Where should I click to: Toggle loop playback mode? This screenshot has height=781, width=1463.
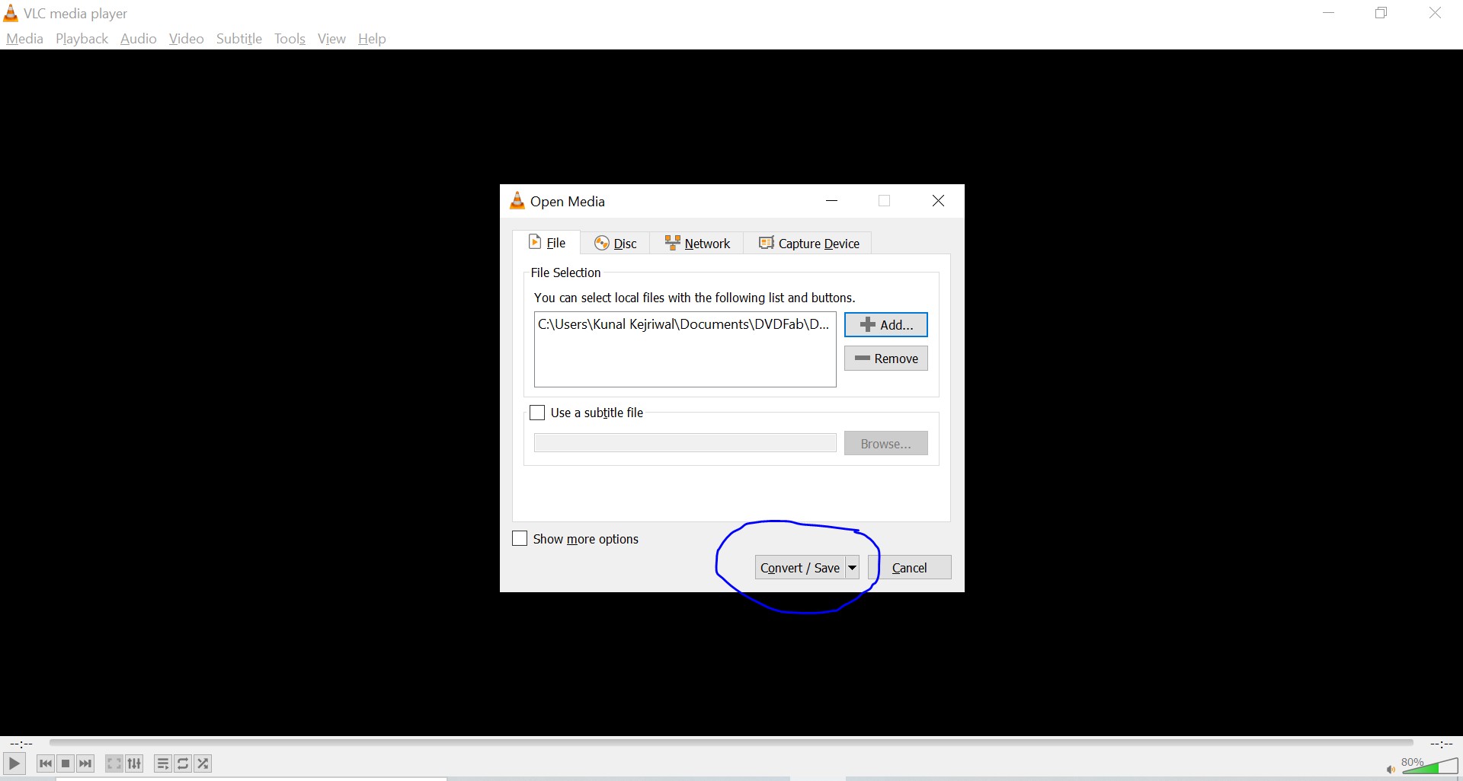[x=182, y=763]
